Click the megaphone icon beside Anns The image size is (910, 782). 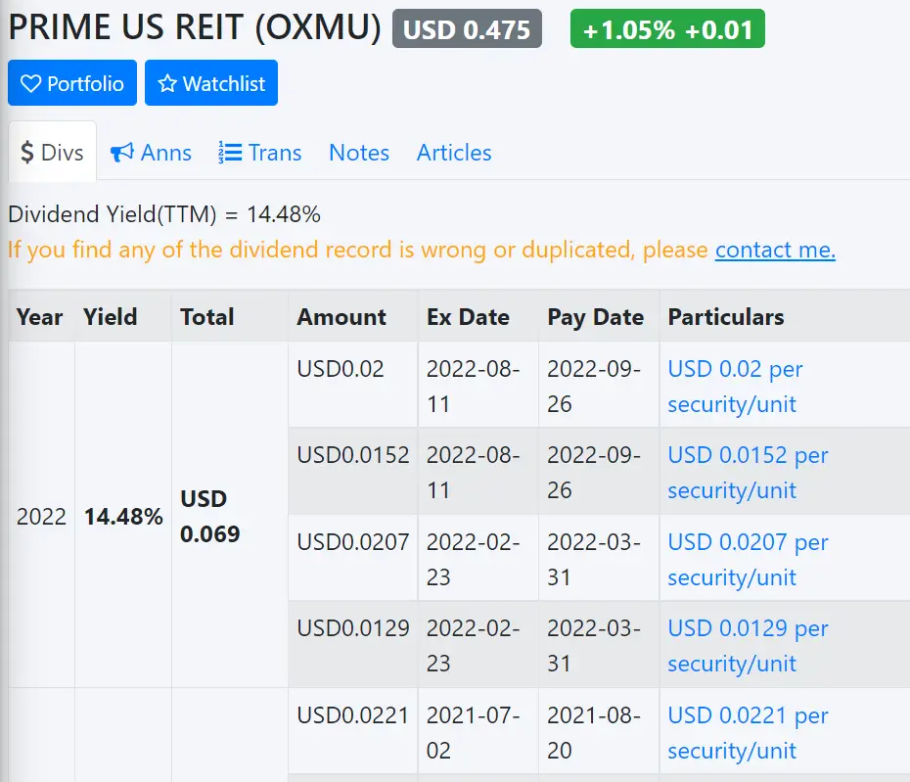pos(122,153)
